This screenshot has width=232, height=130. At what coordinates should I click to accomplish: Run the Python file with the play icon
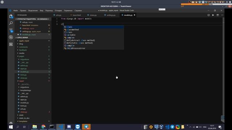coord(213,15)
